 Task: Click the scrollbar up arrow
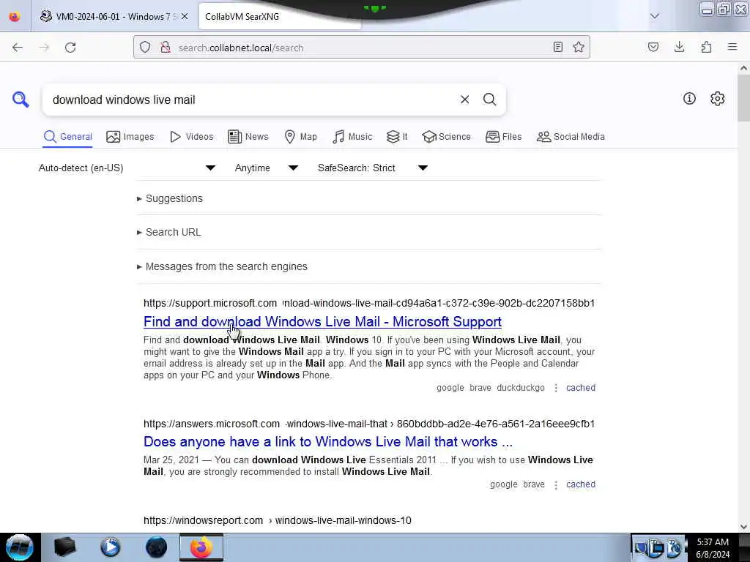[743, 68]
